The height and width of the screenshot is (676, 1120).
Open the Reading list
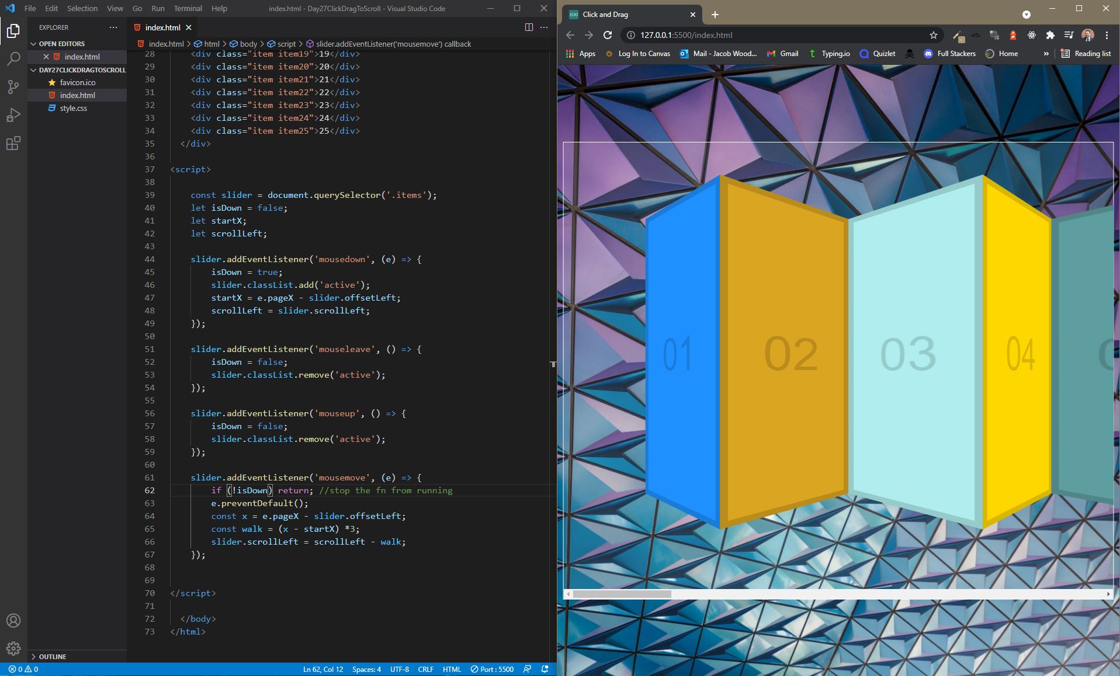pos(1086,54)
